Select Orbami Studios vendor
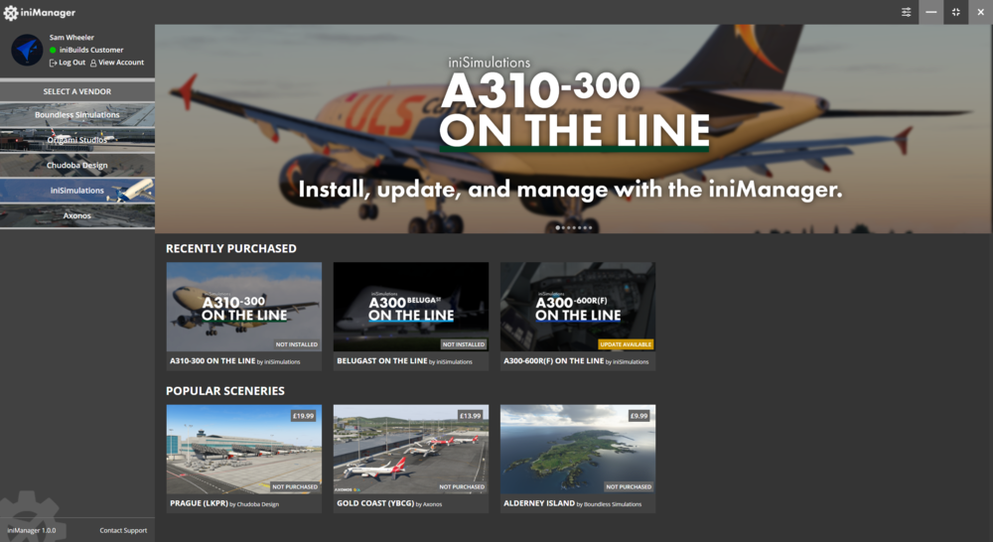 pos(77,140)
